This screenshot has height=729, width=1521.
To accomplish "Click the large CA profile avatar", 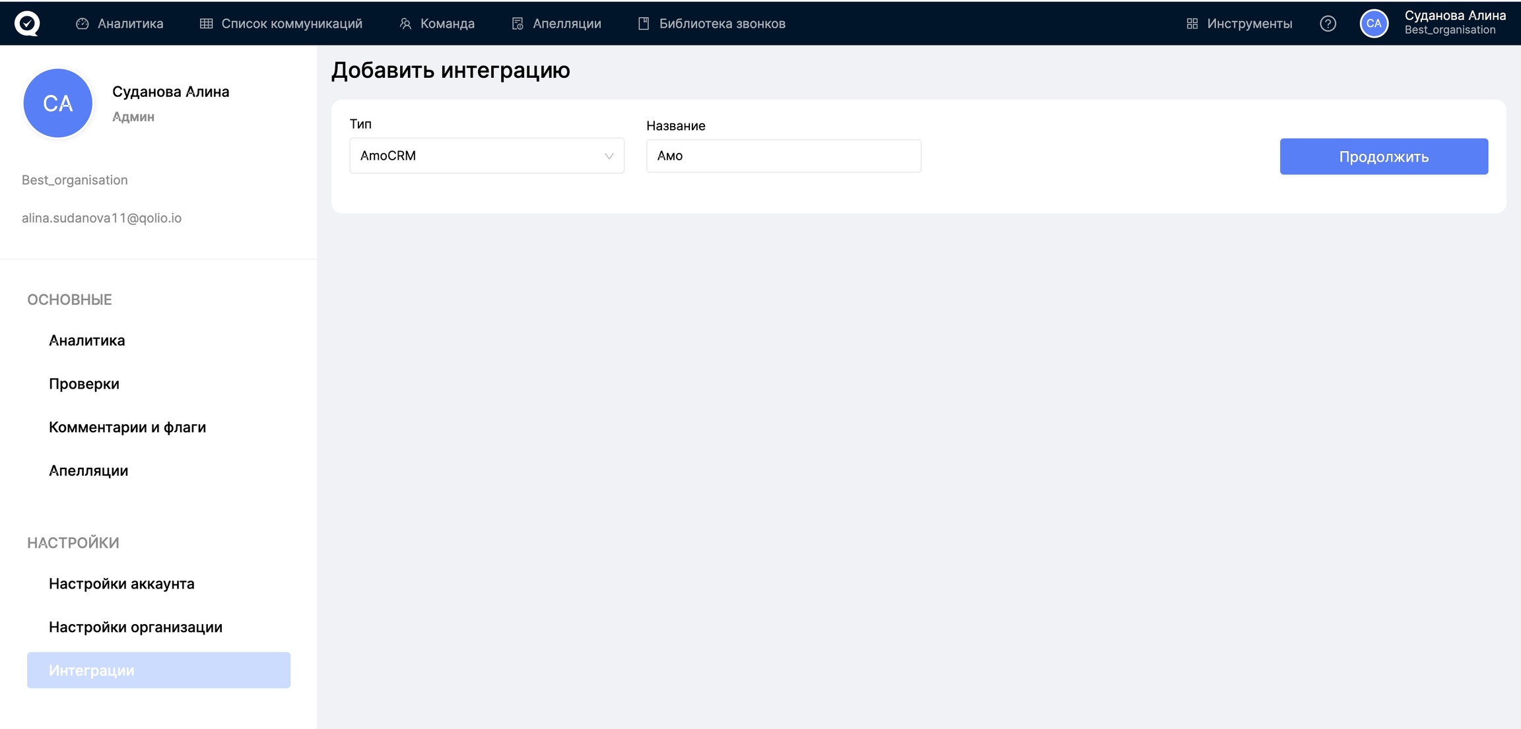I will (58, 104).
